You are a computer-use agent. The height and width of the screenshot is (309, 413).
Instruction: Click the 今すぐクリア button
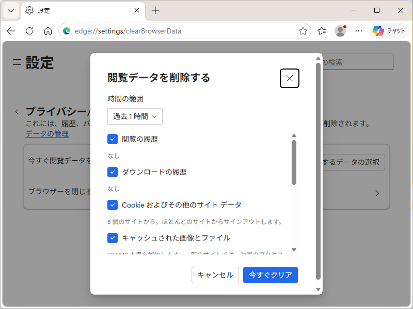(270, 274)
